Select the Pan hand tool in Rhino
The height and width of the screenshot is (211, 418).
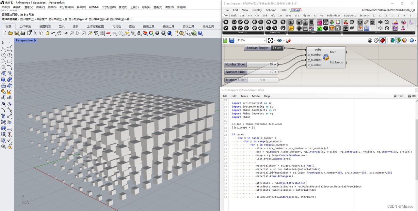tap(59, 33)
